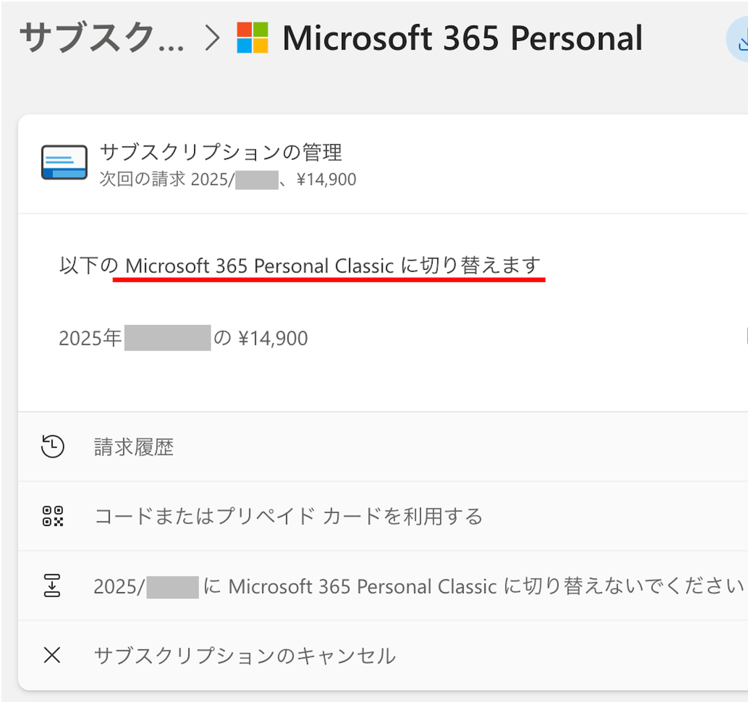Click the Microsoft four-color logo
The height and width of the screenshot is (702, 748).
click(252, 37)
